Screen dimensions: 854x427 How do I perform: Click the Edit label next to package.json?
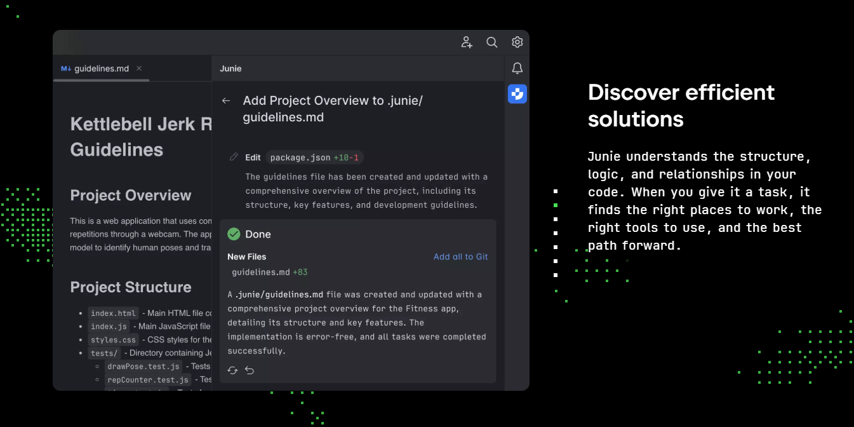253,158
